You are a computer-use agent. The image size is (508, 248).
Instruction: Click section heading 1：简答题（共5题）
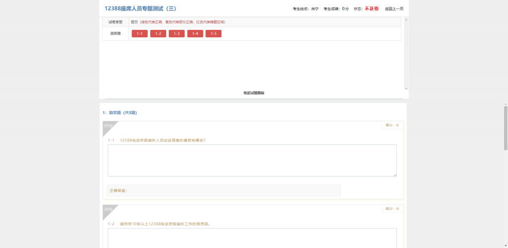[x=120, y=113]
